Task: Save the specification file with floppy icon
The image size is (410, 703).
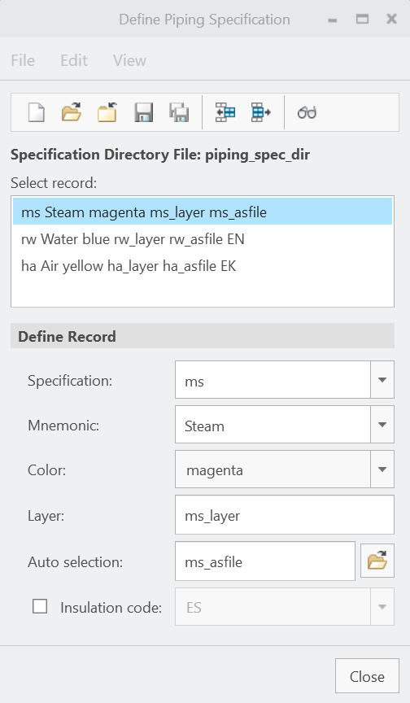Action: [143, 112]
